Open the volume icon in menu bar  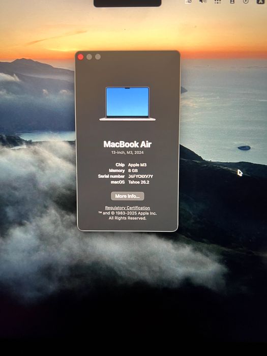(x=203, y=2)
